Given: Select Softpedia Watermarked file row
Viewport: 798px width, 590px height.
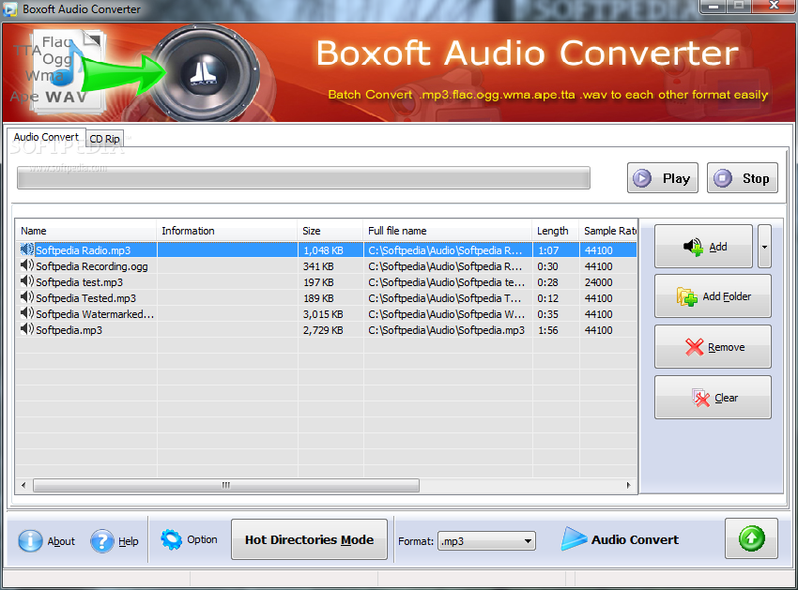Looking at the screenshot, I should (326, 314).
